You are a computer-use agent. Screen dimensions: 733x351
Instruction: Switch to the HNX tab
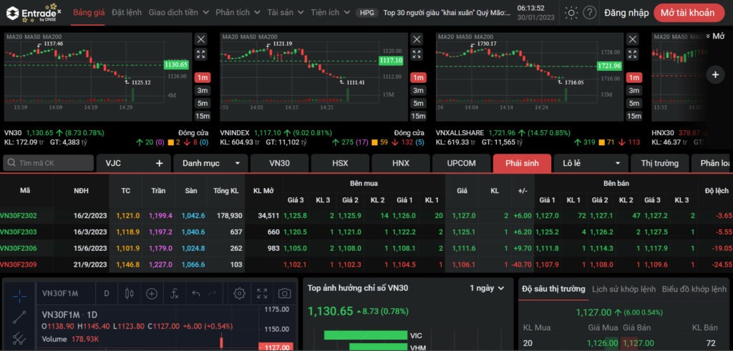click(x=400, y=163)
